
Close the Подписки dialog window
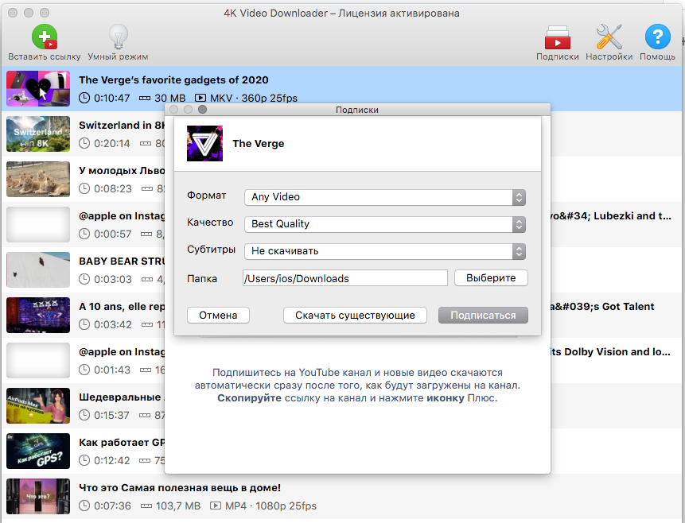point(174,110)
